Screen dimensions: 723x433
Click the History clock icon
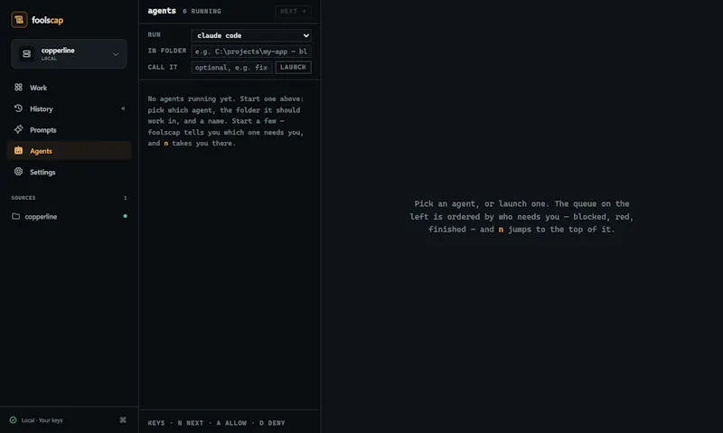click(x=18, y=108)
